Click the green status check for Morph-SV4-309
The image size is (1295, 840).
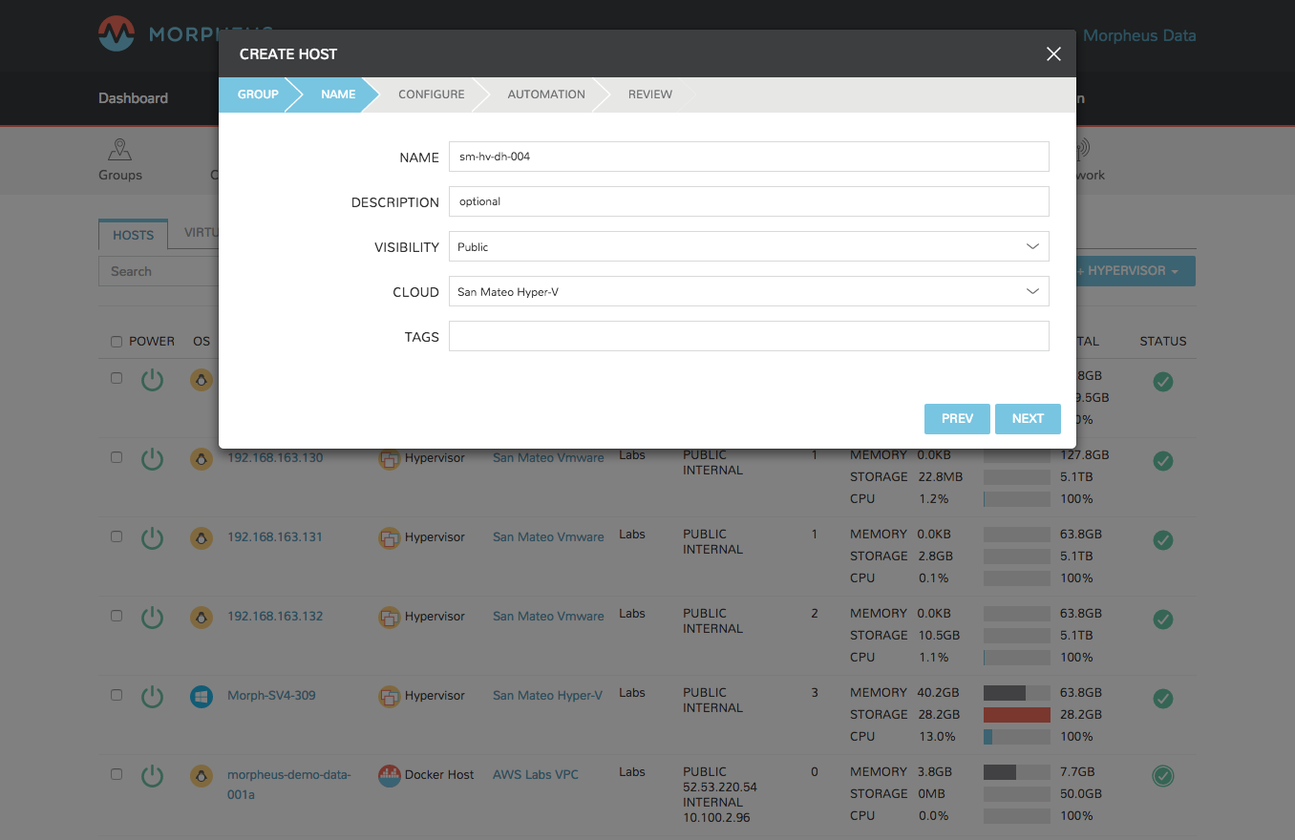1163,699
